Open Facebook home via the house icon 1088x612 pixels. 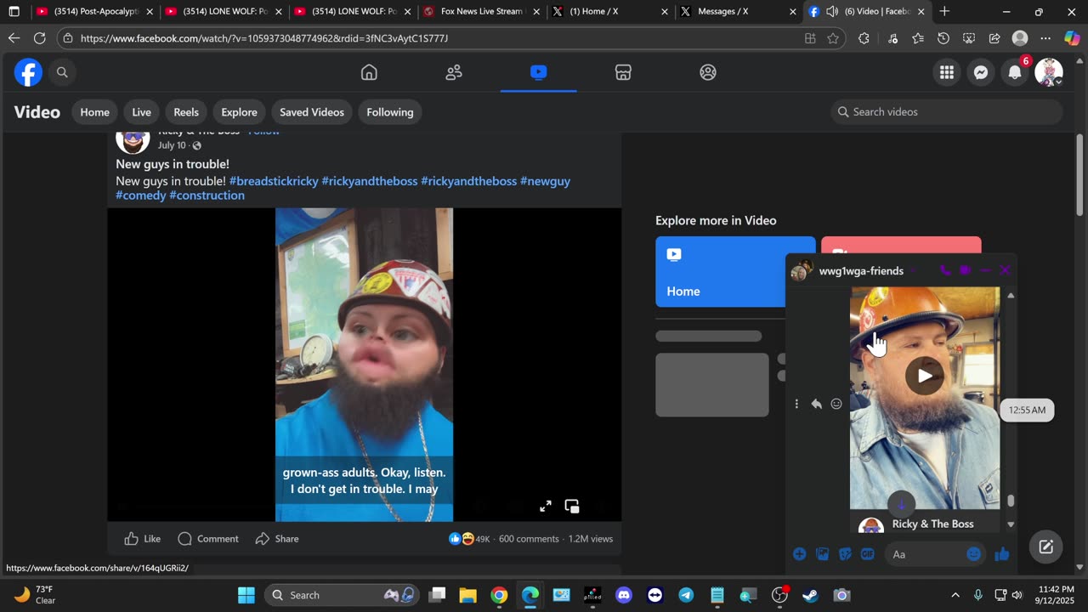click(x=369, y=72)
